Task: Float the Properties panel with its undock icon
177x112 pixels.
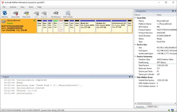Action: [173, 11]
